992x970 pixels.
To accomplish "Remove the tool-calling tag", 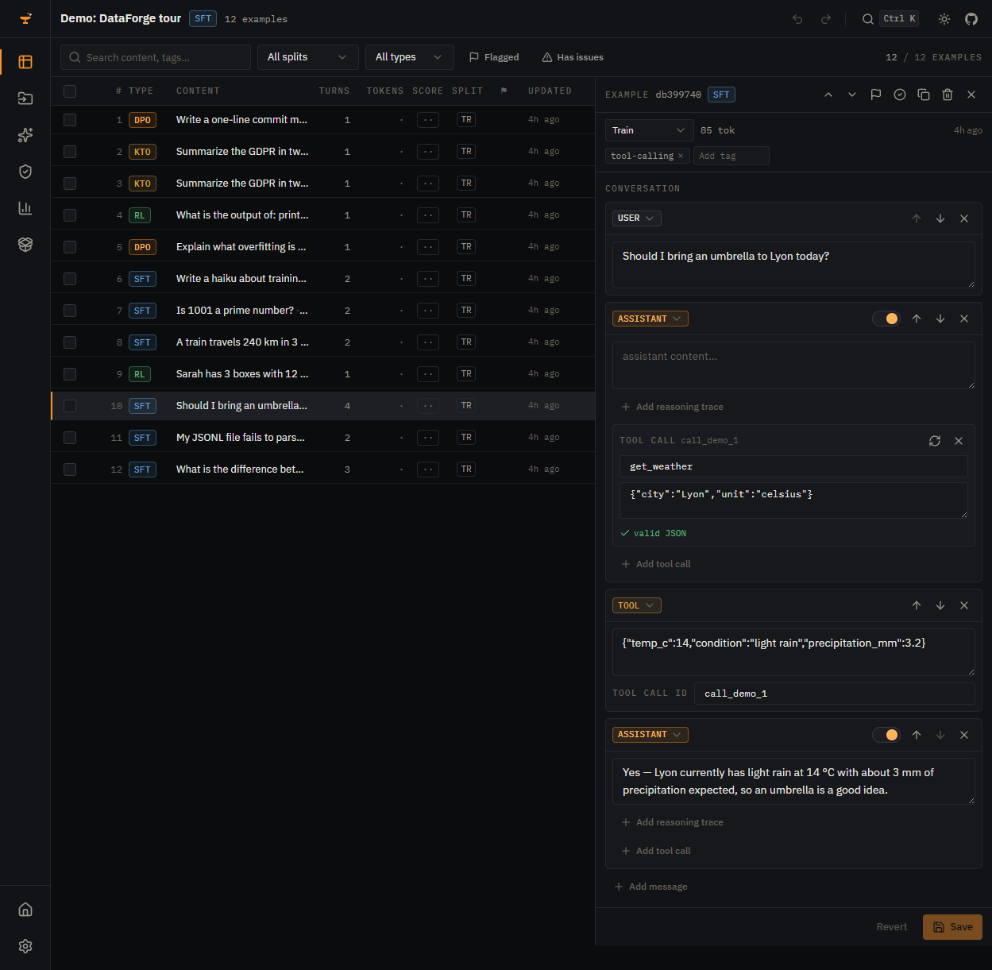I will pyautogui.click(x=681, y=156).
